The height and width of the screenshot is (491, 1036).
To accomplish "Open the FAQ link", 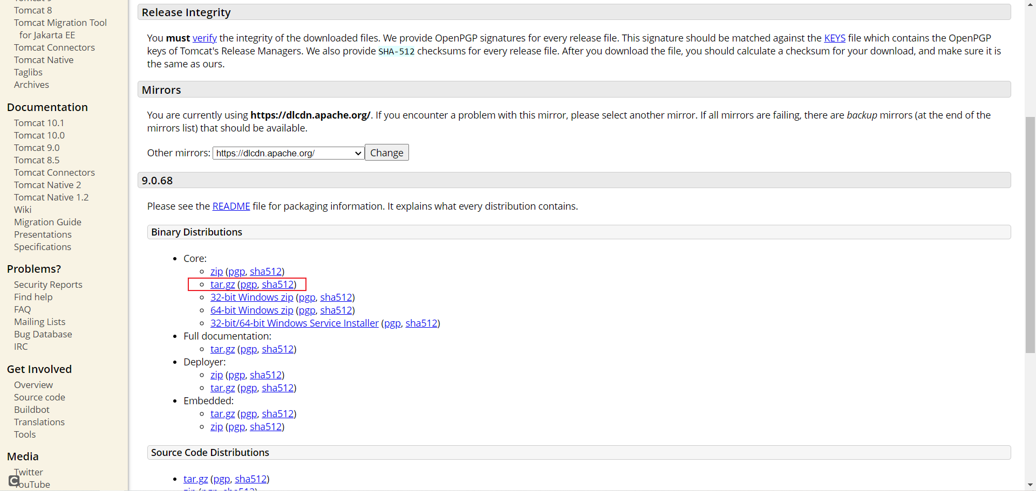I will [x=22, y=309].
